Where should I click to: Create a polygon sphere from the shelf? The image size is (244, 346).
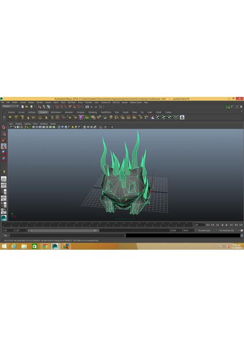(x=10, y=118)
